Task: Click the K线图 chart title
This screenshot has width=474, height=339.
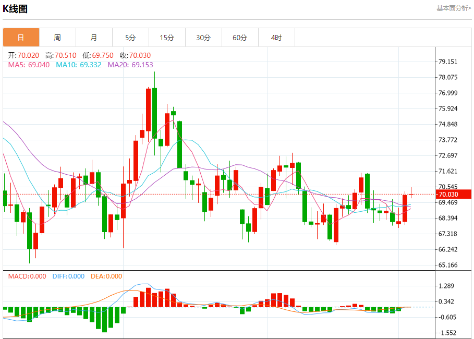Action: [15, 9]
